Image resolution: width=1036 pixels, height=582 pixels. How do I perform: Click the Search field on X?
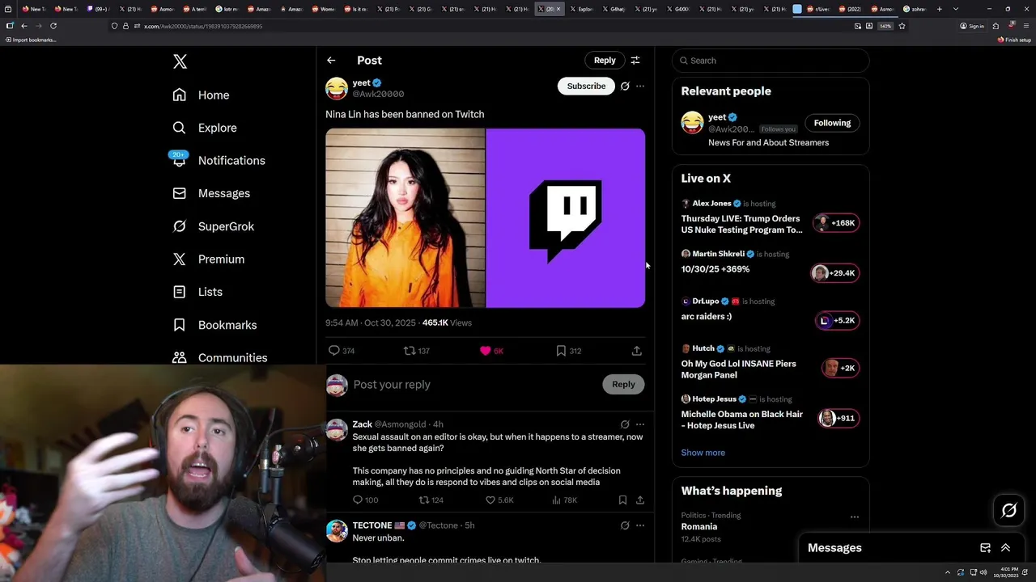click(771, 61)
